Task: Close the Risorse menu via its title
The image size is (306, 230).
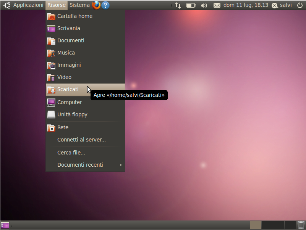Action: click(x=57, y=5)
